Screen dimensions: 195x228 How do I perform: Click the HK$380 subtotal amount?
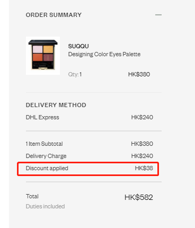(x=142, y=144)
